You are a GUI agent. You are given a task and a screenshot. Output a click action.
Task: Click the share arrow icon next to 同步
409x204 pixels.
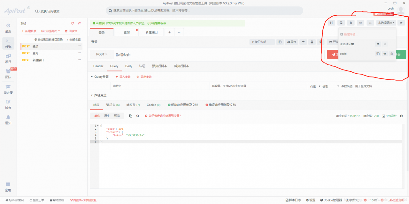click(x=303, y=42)
